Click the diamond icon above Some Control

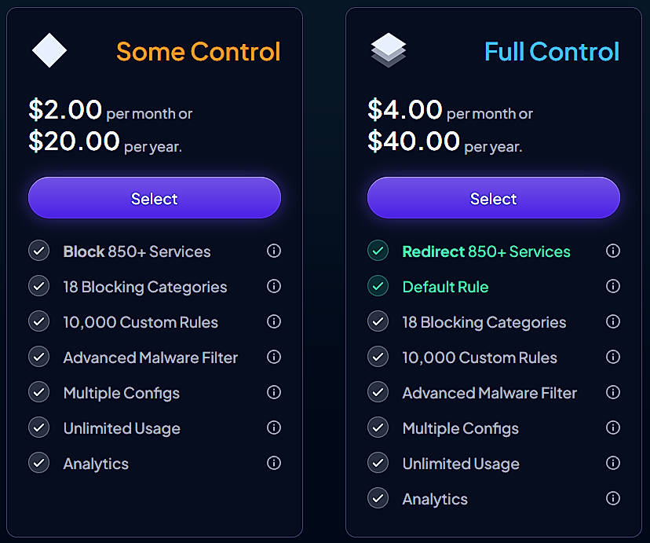(49, 50)
